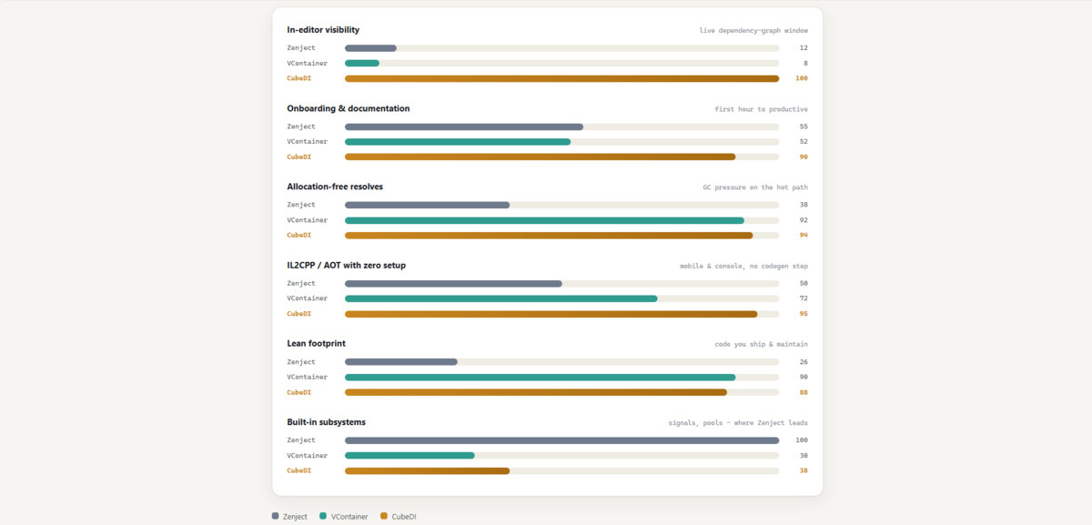The height and width of the screenshot is (525, 1092).
Task: Click the CubeDI legend color dot
Action: (x=384, y=516)
